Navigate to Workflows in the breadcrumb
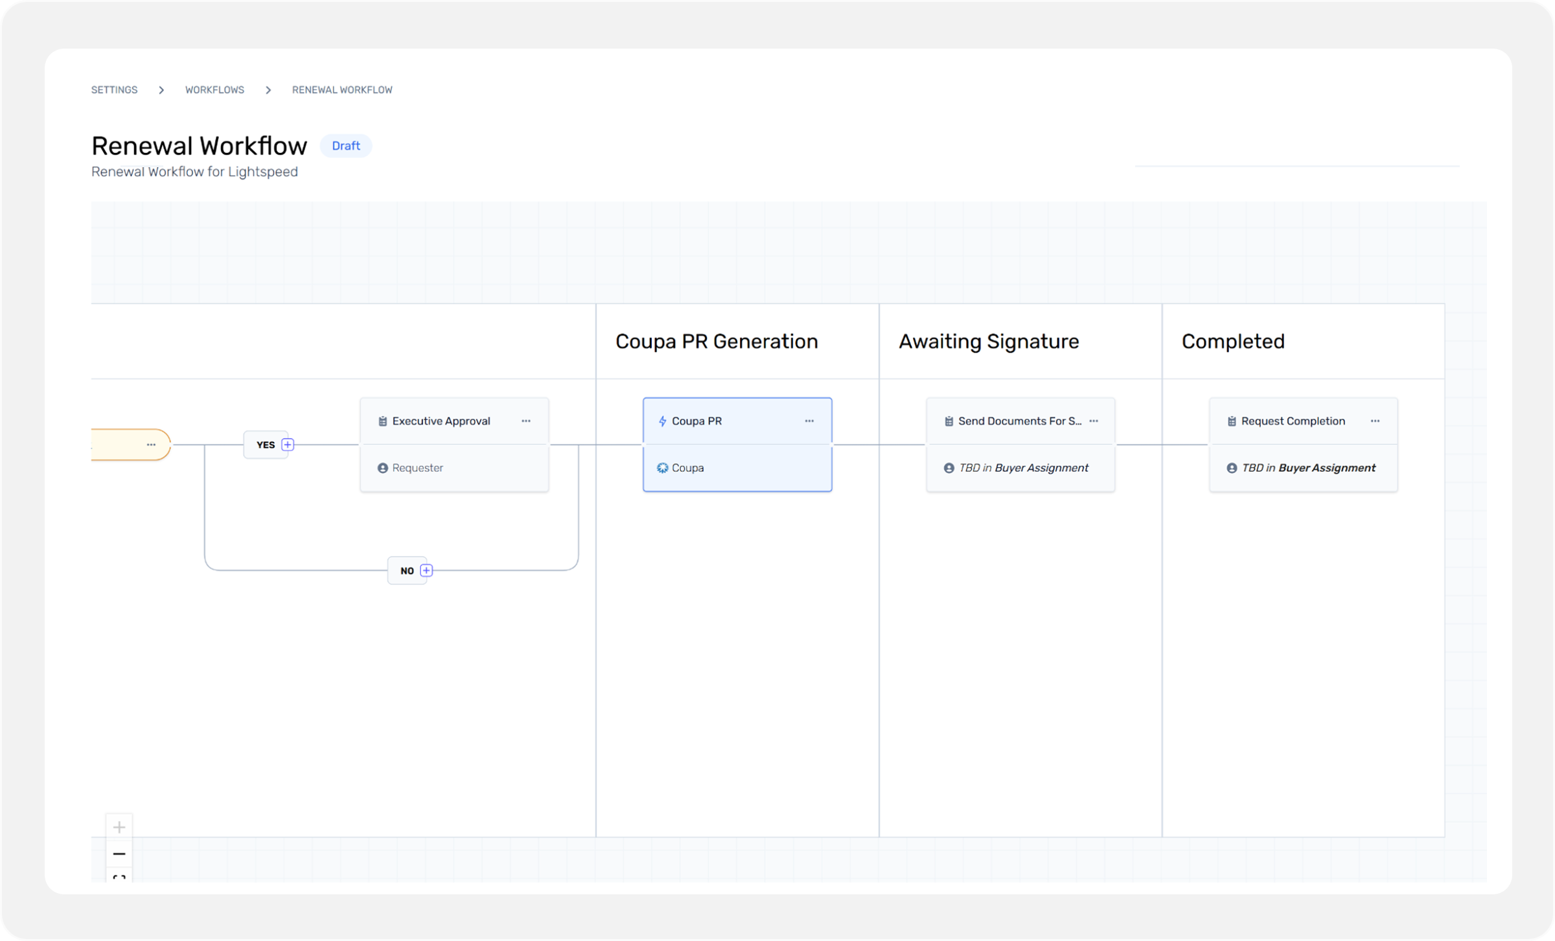This screenshot has height=941, width=1555. coord(214,90)
